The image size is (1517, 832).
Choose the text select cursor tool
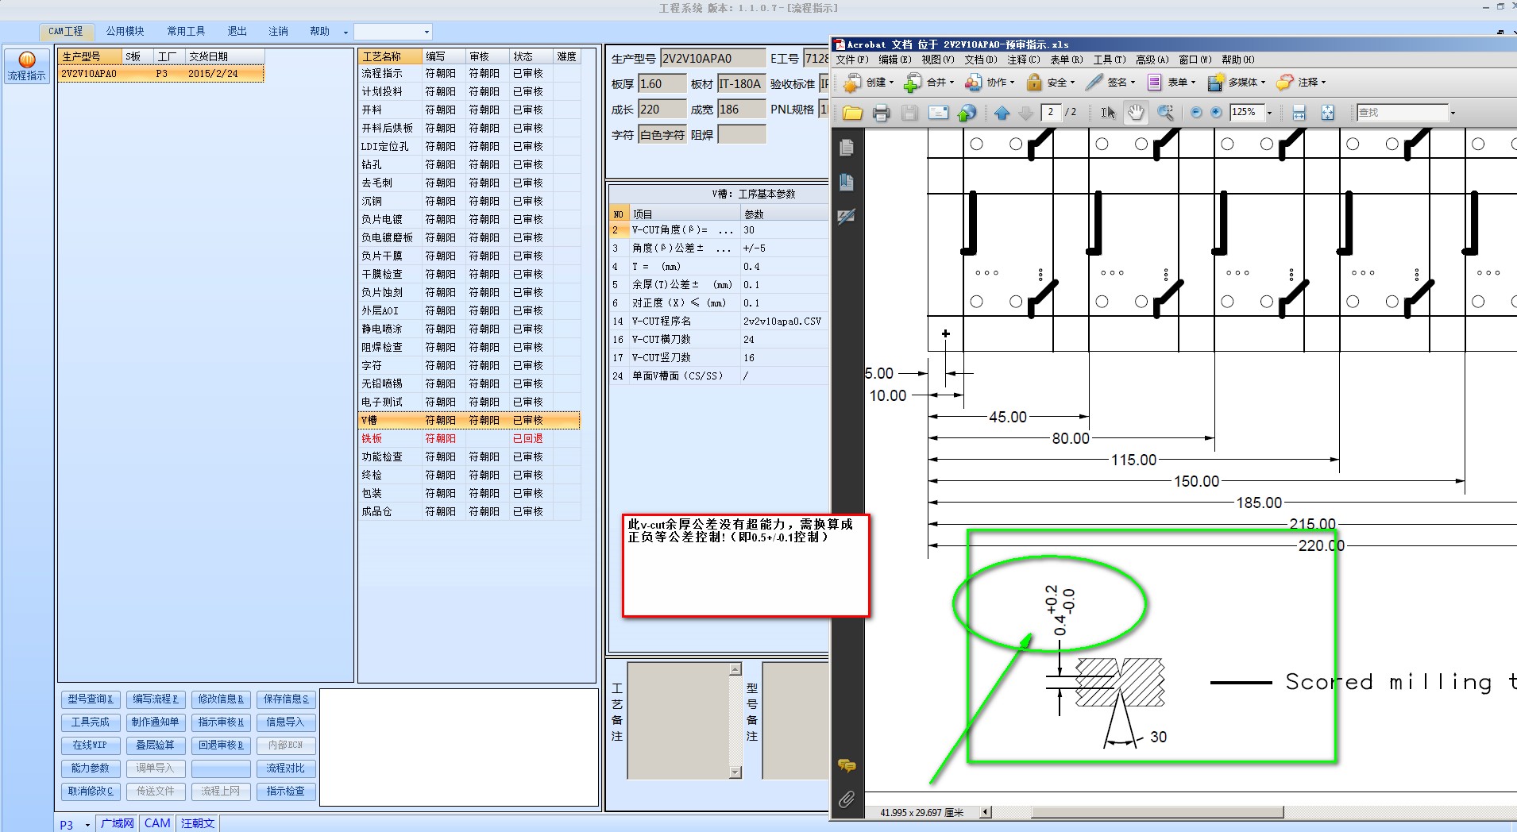(1108, 113)
